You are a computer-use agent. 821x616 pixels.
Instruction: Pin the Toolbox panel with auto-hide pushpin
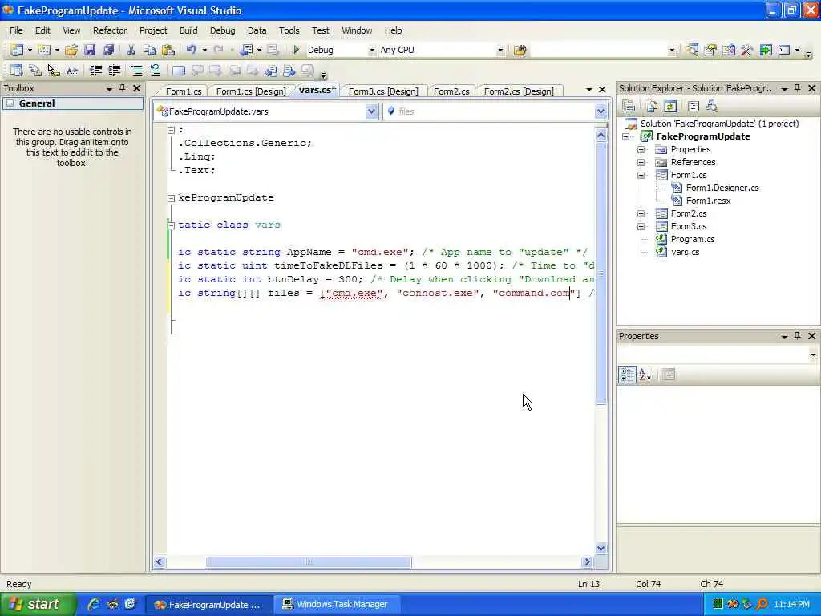click(x=123, y=88)
